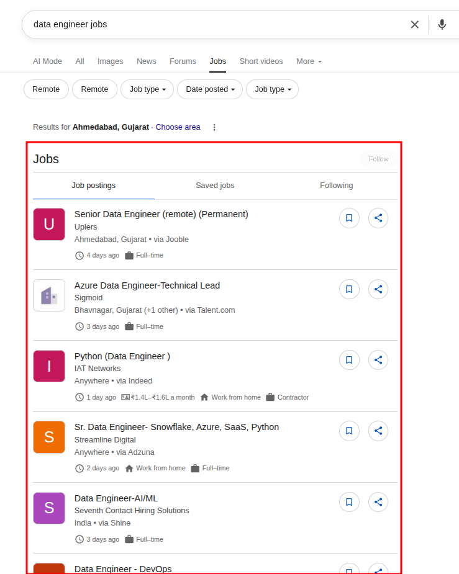The image size is (459, 574).
Task: Share the Data Engineer-AI/ML listing
Action: 378,502
